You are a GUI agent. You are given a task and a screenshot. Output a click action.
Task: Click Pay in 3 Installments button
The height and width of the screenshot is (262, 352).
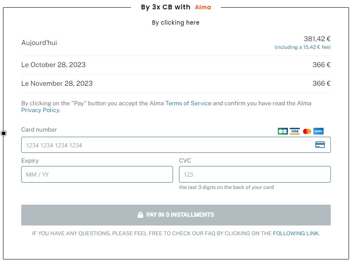176,215
